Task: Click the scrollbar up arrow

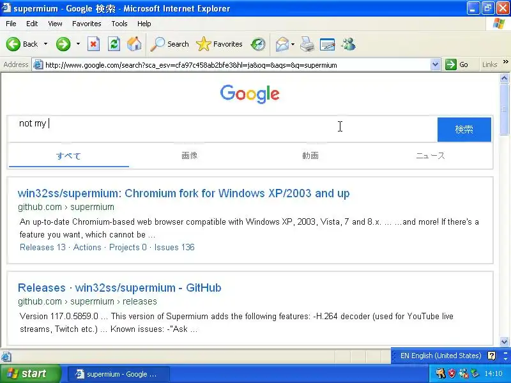Action: coord(504,78)
